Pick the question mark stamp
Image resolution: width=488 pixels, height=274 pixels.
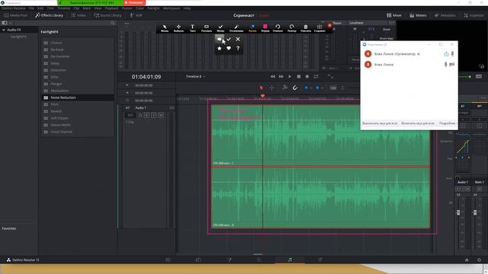(x=238, y=49)
